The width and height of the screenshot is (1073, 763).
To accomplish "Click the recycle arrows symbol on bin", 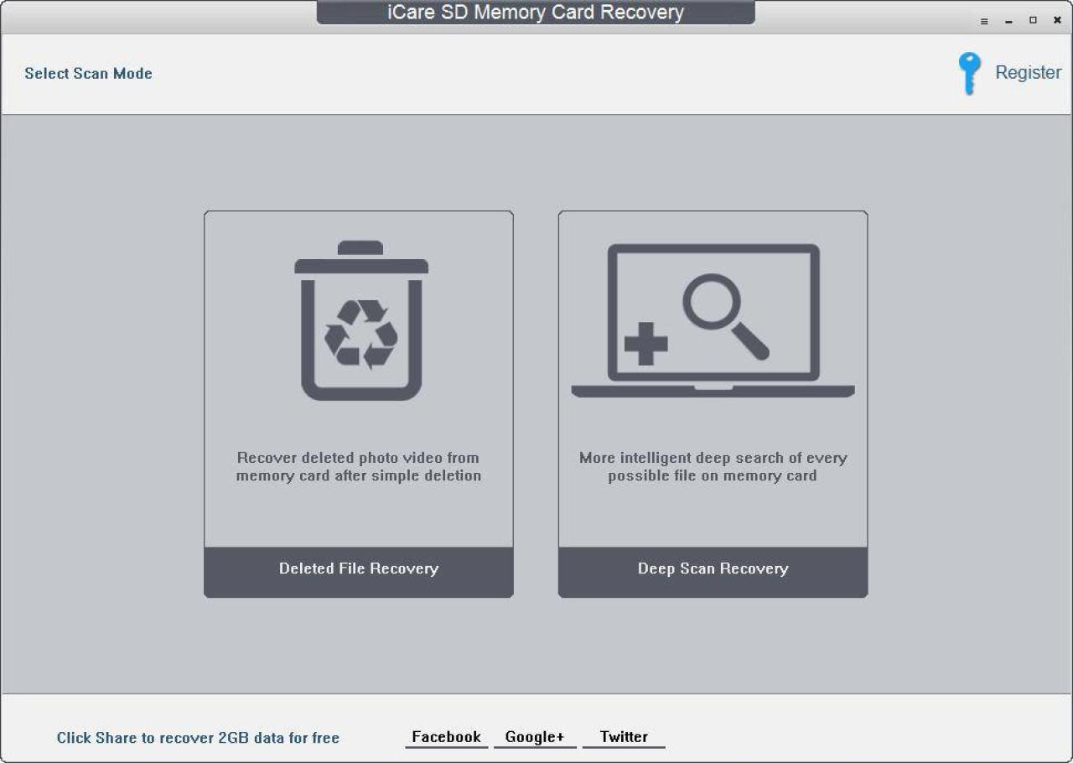I will tap(360, 333).
